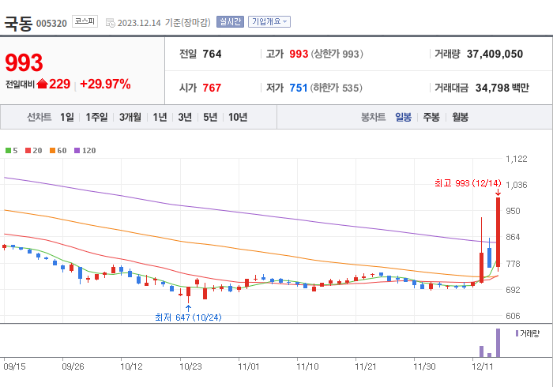The height and width of the screenshot is (387, 553).
Task: Click the red 20-day moving average swatch
Action: (x=28, y=151)
